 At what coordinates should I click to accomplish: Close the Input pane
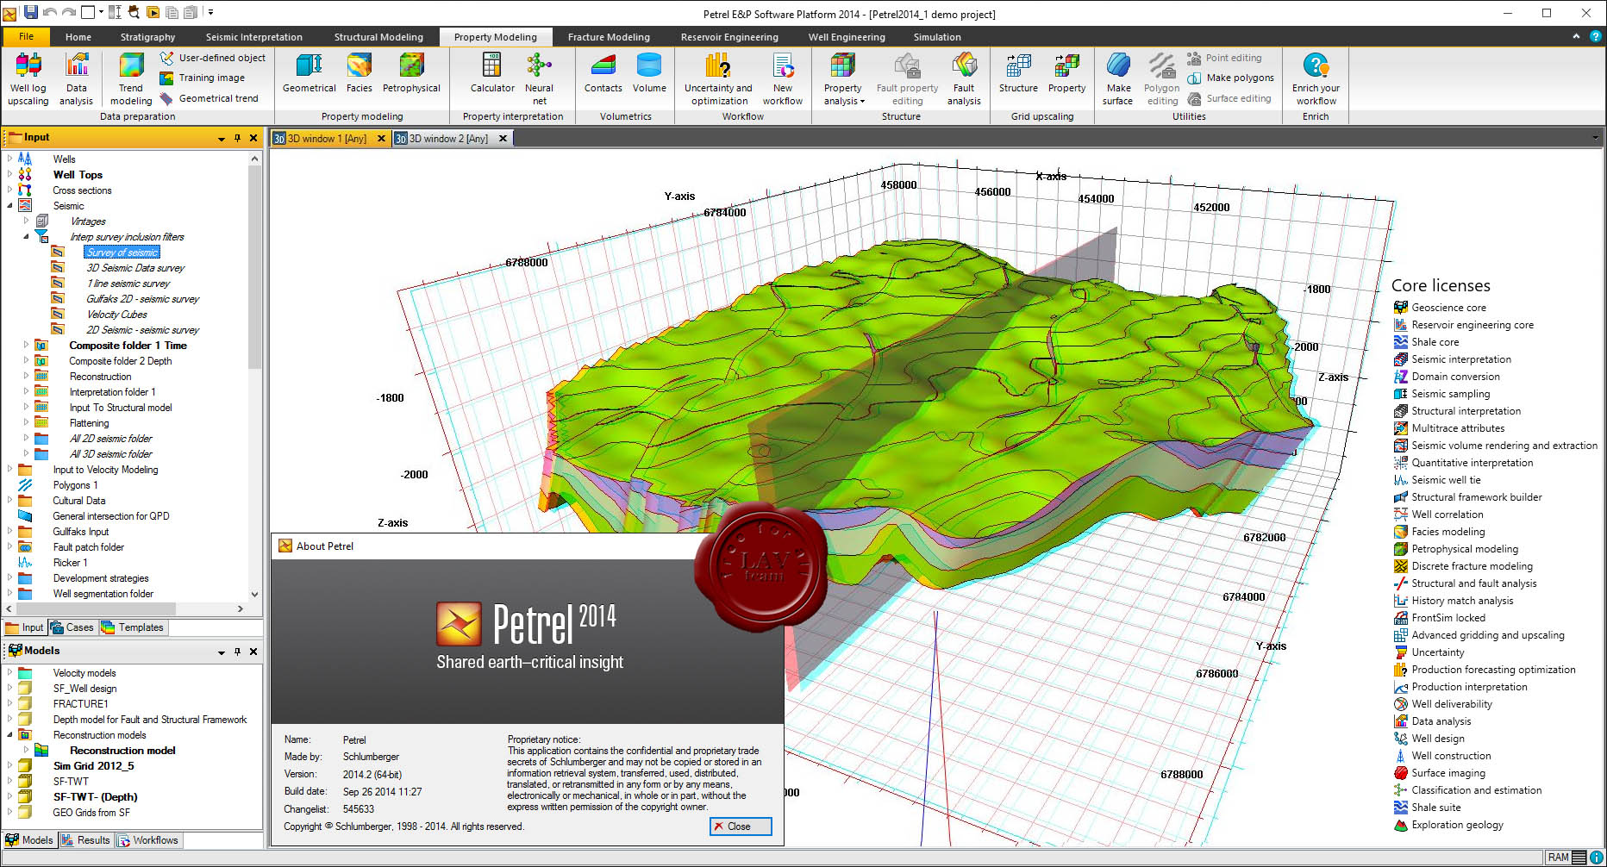click(x=253, y=138)
